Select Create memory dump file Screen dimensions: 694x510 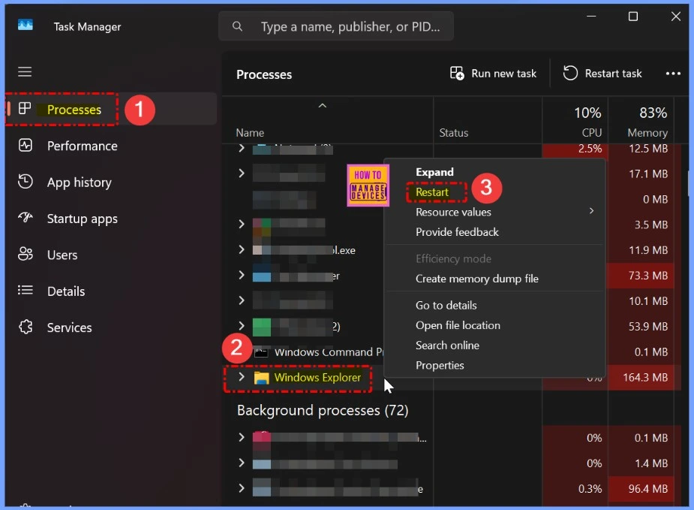476,278
